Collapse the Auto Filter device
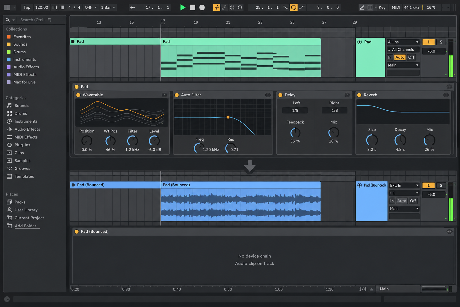Screen dimensions: 460x307 [x=268, y=95]
